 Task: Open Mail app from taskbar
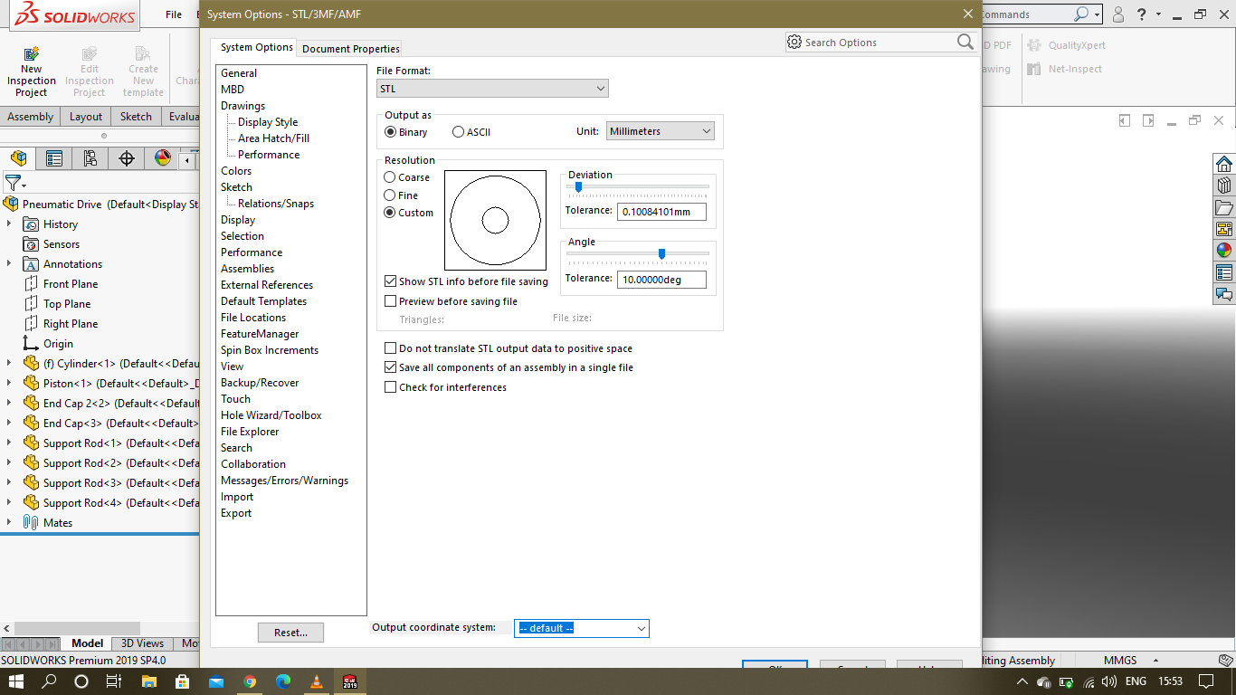coord(216,681)
